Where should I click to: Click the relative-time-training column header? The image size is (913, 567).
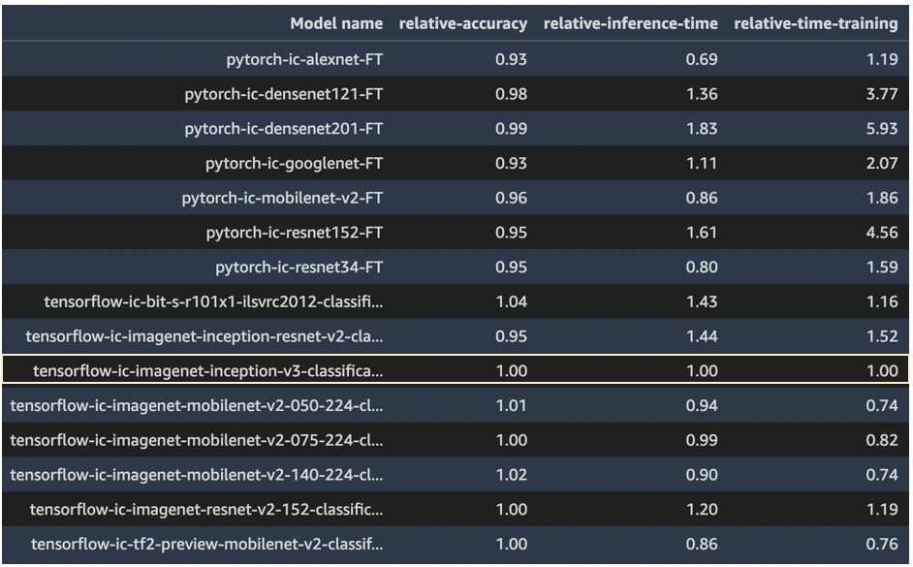pos(816,23)
